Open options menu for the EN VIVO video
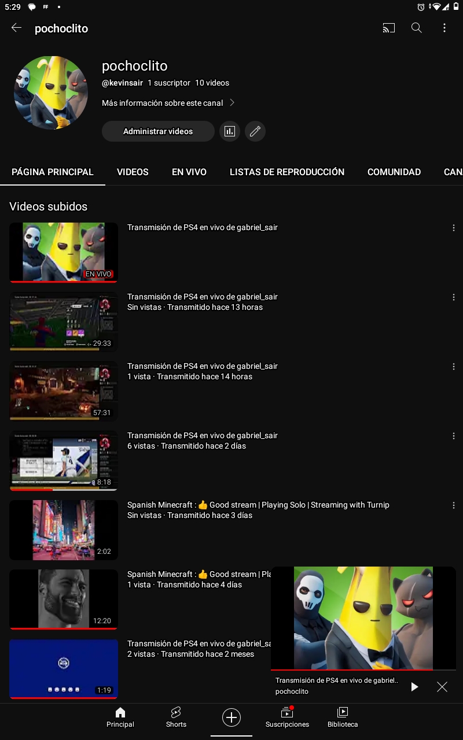 (454, 228)
